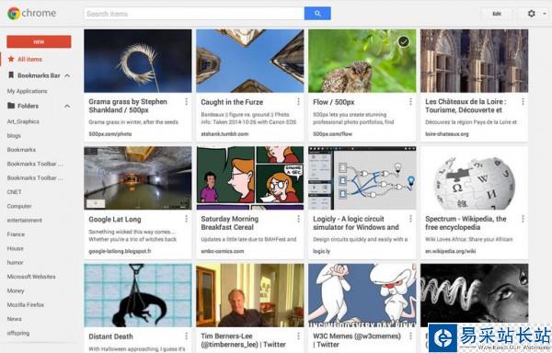Open more options for W3C Memes card
The image size is (552, 353).
pos(410,336)
